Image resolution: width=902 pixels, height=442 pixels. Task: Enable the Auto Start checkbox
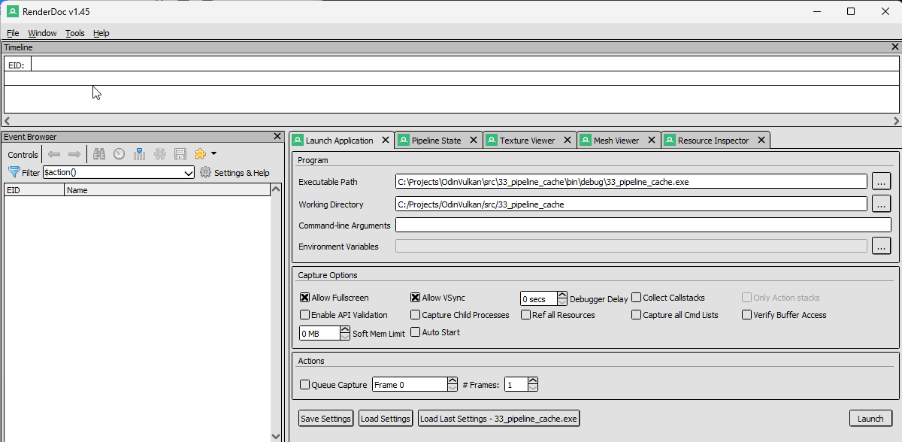[415, 332]
